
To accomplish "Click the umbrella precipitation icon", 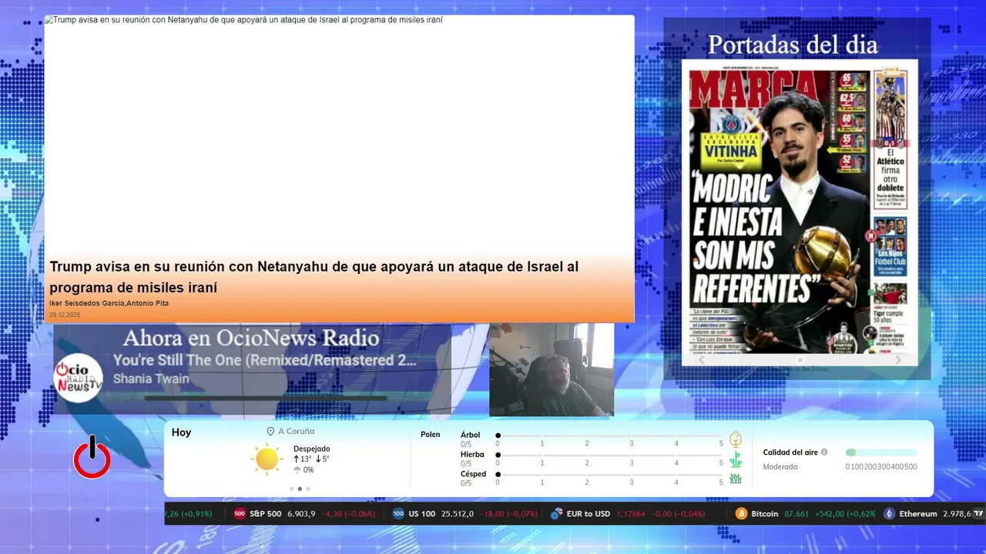I will pos(297,470).
